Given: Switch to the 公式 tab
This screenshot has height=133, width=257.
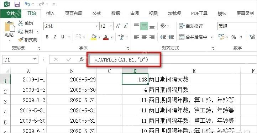Looking at the screenshot, I should pyautogui.click(x=97, y=14).
